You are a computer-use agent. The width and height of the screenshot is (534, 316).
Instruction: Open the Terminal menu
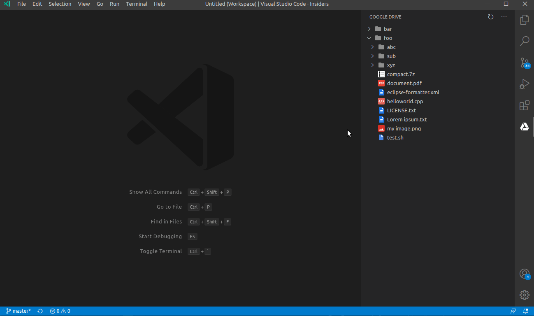137,4
